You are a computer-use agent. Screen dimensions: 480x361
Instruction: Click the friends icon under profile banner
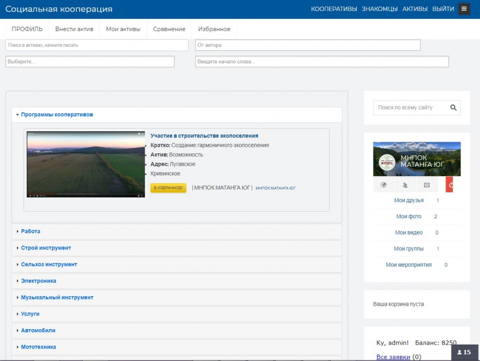click(x=405, y=185)
